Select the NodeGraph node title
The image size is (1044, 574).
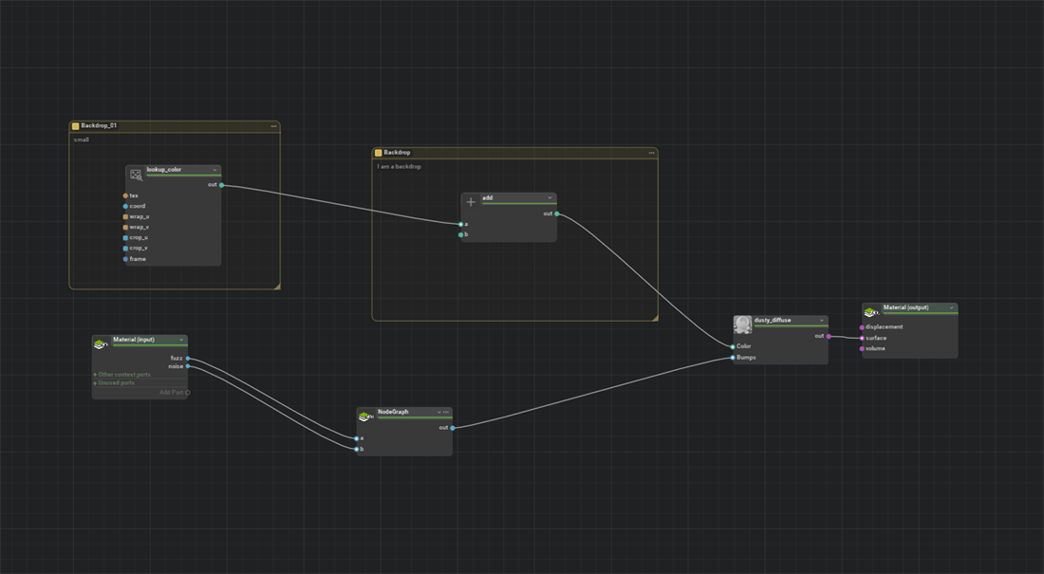[393, 412]
